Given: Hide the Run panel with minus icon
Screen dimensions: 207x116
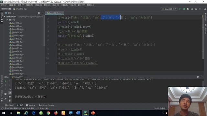Looking at the screenshot, I should click(x=202, y=77).
